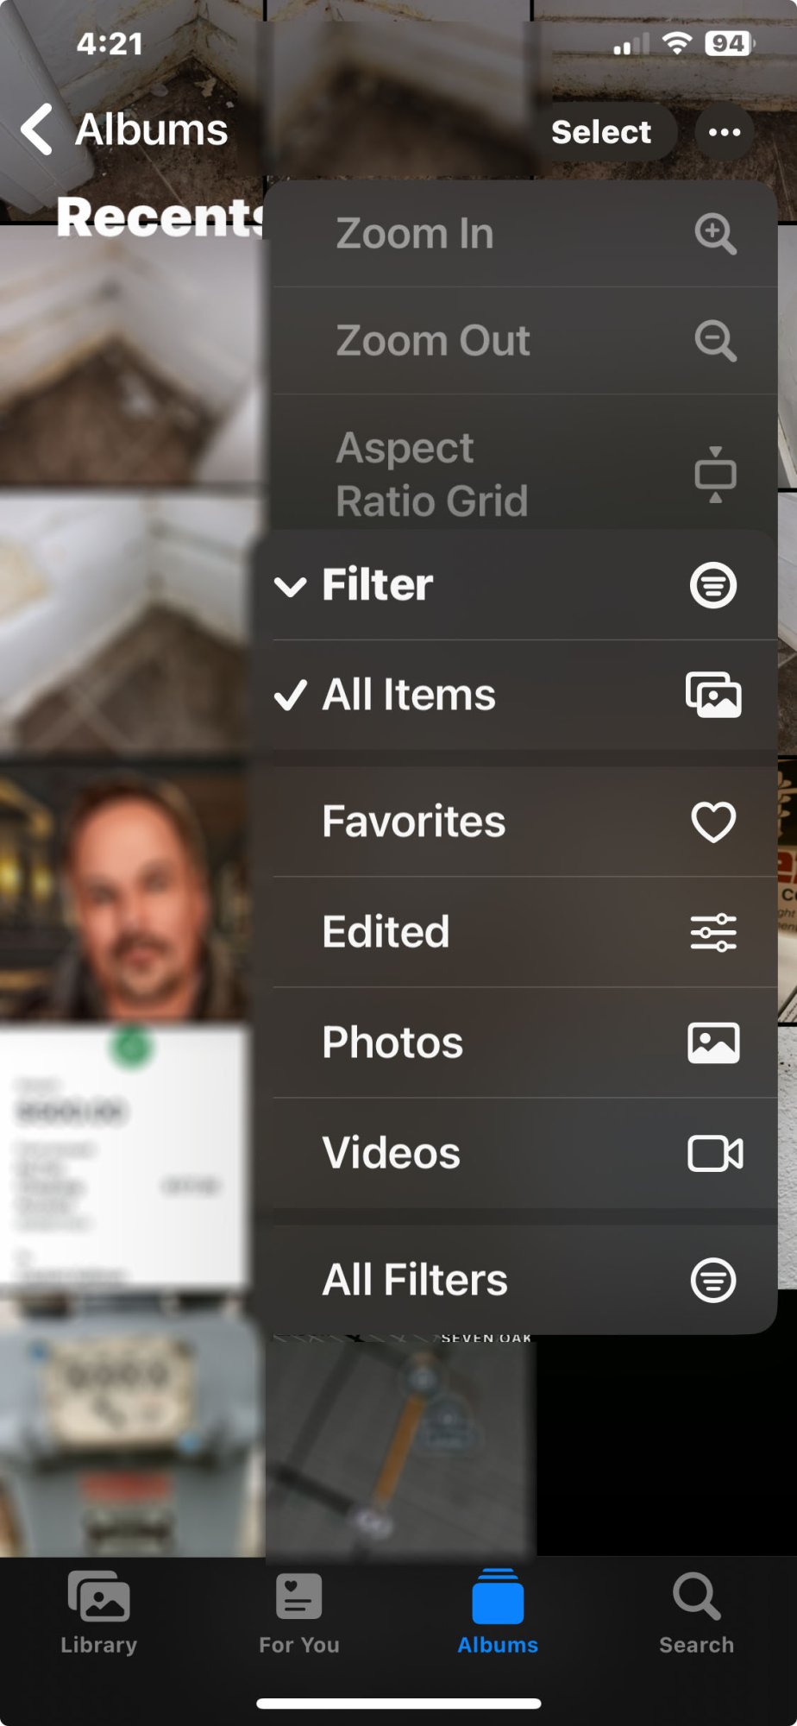Tap the Wi-Fi status icon
Viewport: 797px width, 1726px height.
678,43
